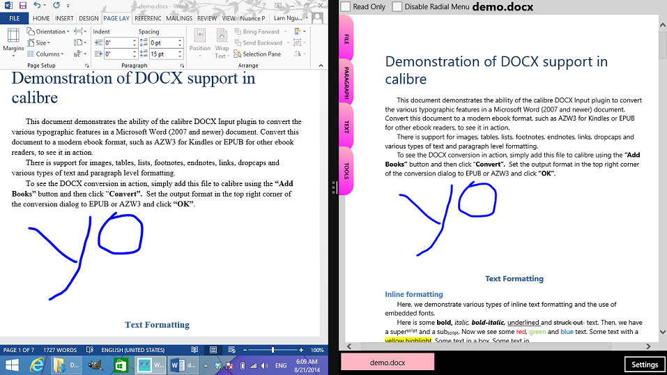Open the Breaks dropdown icon
667x375 pixels.
click(x=80, y=31)
